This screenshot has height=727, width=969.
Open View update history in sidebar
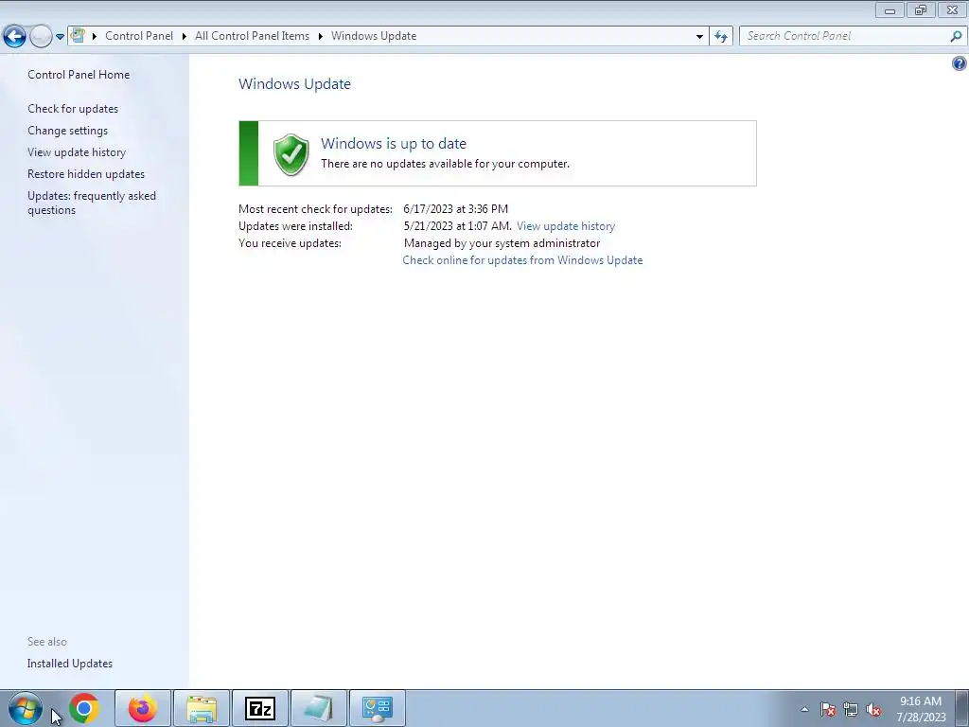pyautogui.click(x=77, y=152)
